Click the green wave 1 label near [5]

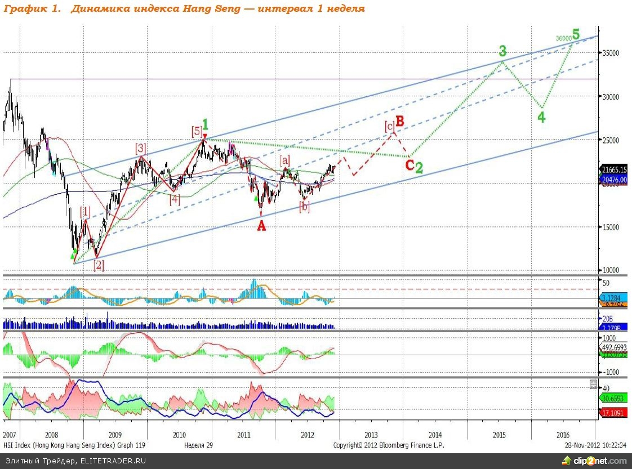tap(206, 124)
